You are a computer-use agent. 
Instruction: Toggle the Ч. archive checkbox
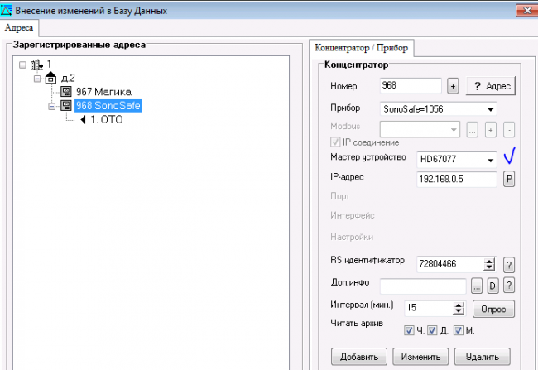click(409, 331)
